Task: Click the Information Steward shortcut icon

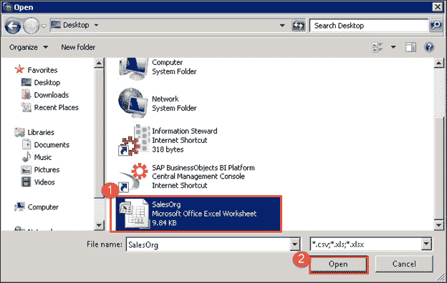Action: tap(134, 140)
